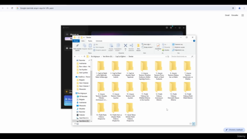Click Hiçbirini seçme in the ribbon
This screenshot has height=139, width=247.
click(x=178, y=47)
